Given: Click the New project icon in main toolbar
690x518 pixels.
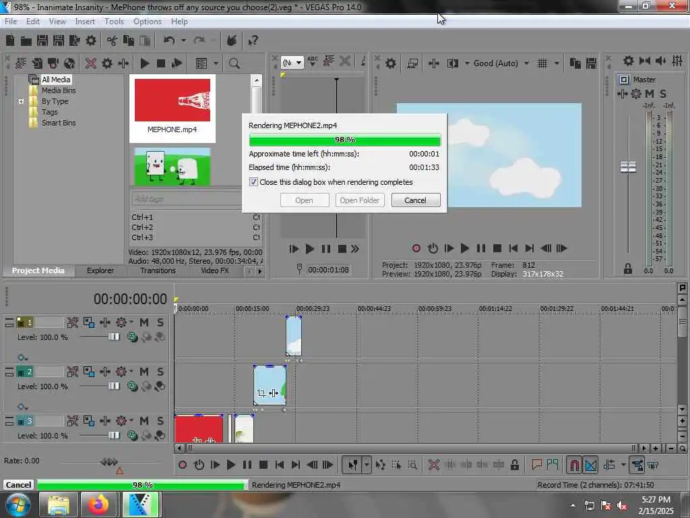Looking at the screenshot, I should point(10,41).
